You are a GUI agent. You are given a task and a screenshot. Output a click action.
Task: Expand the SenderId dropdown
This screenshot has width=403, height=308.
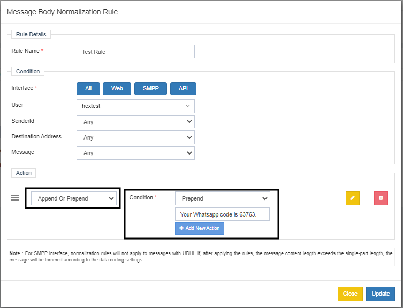click(x=135, y=122)
